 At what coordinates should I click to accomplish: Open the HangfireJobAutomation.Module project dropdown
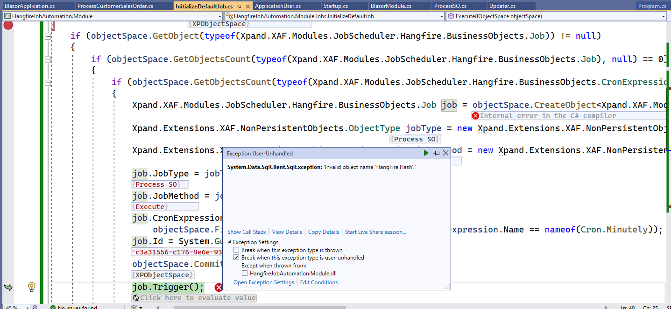click(219, 15)
